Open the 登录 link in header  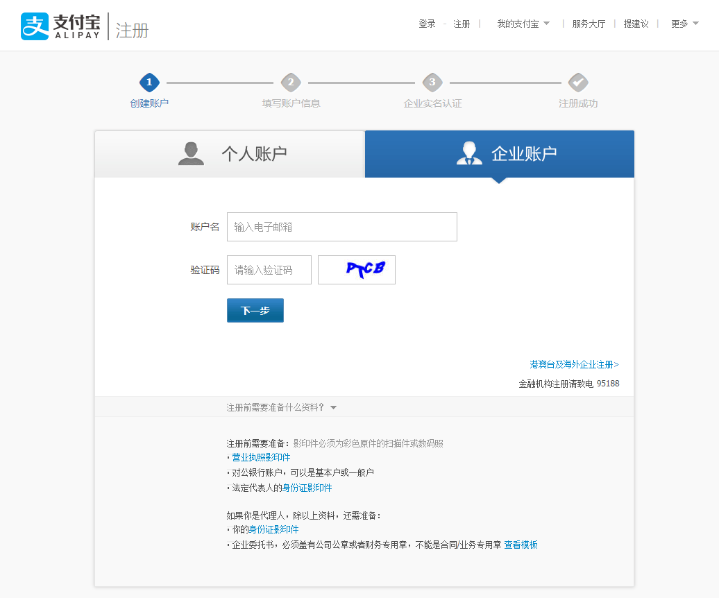pos(427,24)
